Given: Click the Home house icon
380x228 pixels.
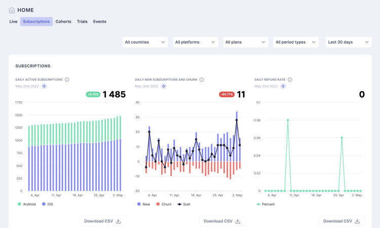Looking at the screenshot, I should [x=12, y=10].
